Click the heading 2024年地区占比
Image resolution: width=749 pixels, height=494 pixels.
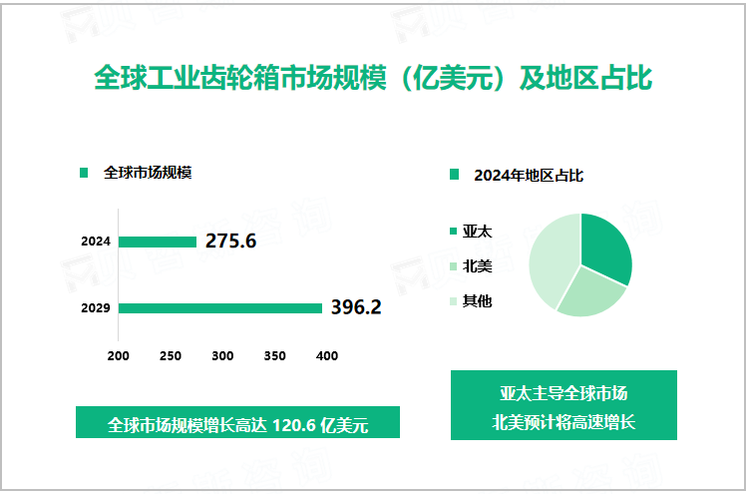pyautogui.click(x=529, y=176)
